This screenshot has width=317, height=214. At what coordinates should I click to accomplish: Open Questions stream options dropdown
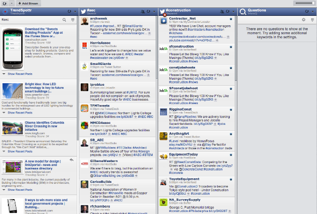313,11
